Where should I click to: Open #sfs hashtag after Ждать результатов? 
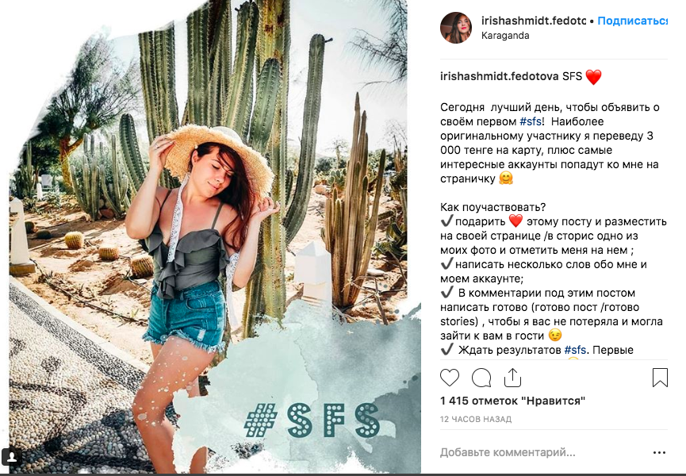576,350
